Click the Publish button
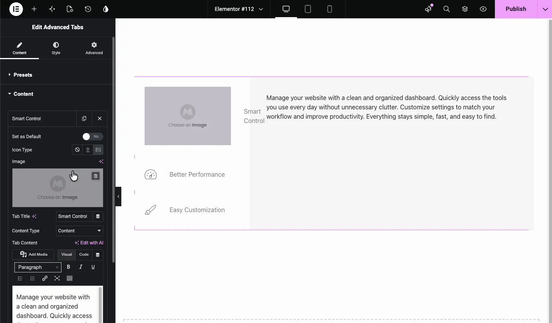The width and height of the screenshot is (552, 323). click(x=516, y=9)
